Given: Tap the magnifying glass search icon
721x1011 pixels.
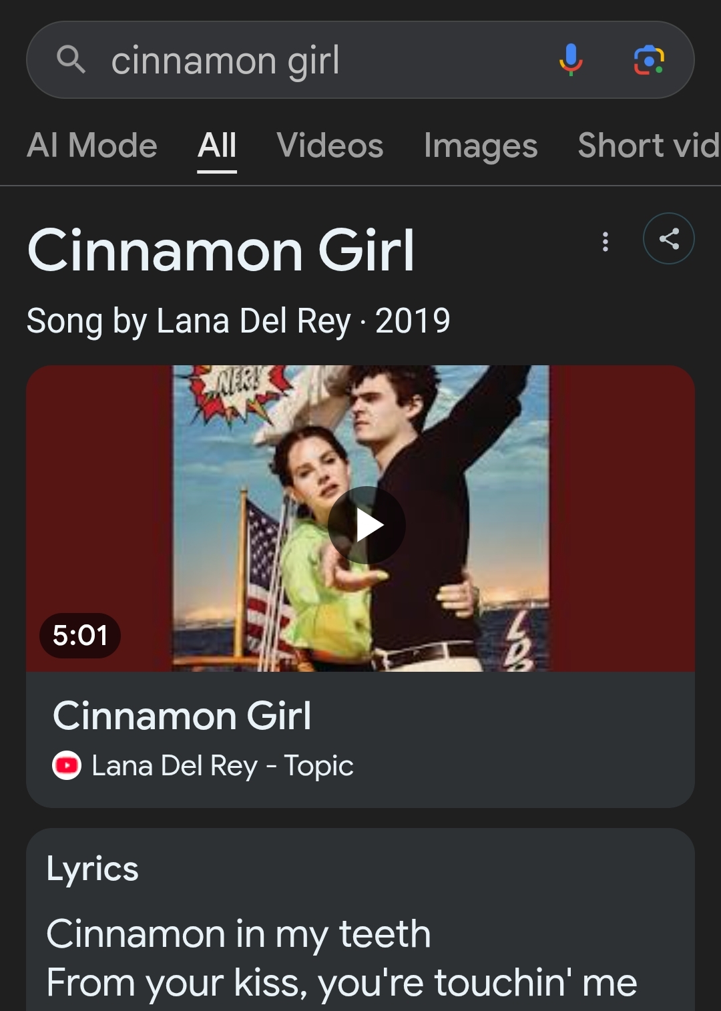Looking at the screenshot, I should coord(71,60).
